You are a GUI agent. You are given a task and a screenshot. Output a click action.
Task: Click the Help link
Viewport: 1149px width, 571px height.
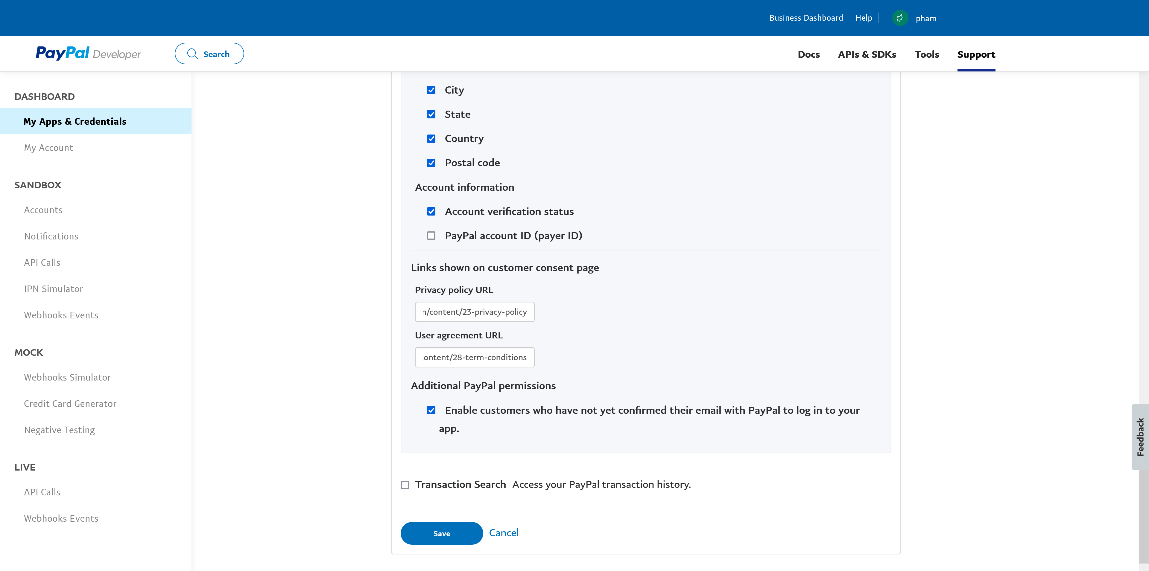(x=864, y=18)
